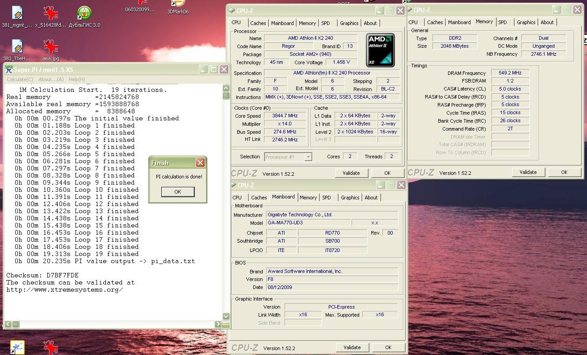
Task: Switch to SPD tab in top CPU-Z window
Action: point(326,23)
